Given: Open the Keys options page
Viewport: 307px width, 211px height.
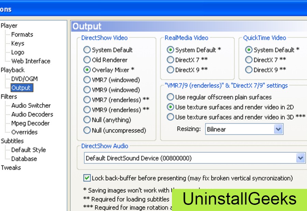Looking at the screenshot, I should 18,43.
